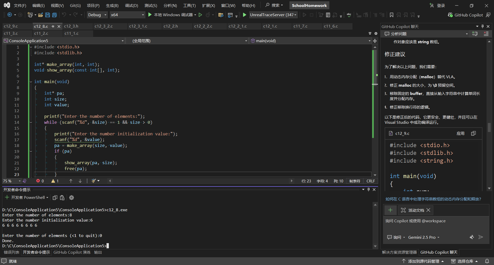Collapse the main function fold at line 7
Viewport: 494px width, 265px height.
[x=31, y=82]
